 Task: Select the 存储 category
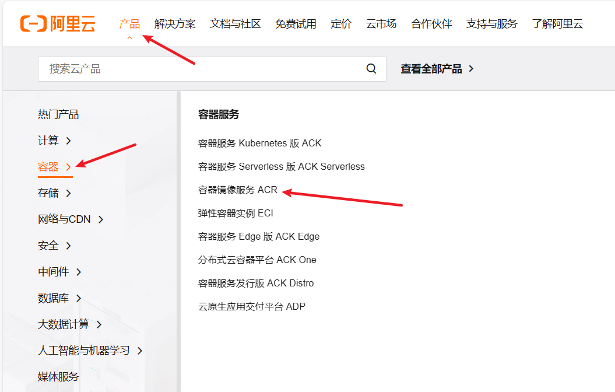(48, 193)
